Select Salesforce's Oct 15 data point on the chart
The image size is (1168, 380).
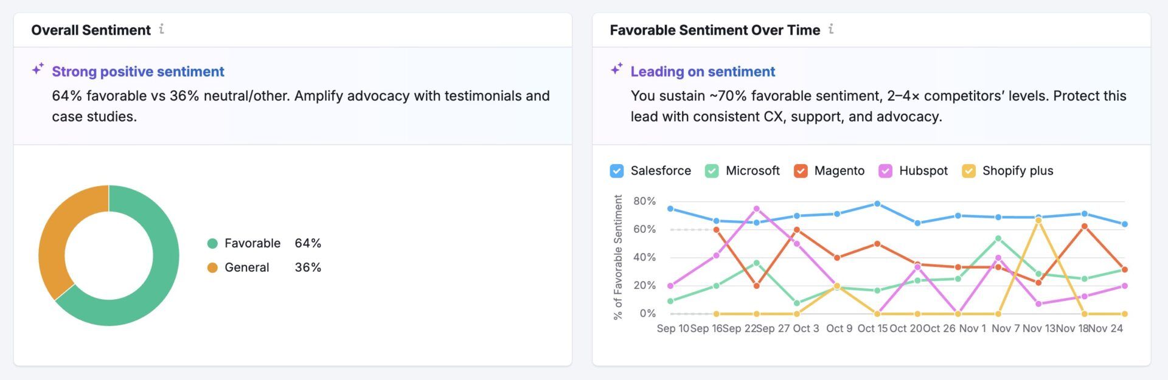[x=878, y=204]
